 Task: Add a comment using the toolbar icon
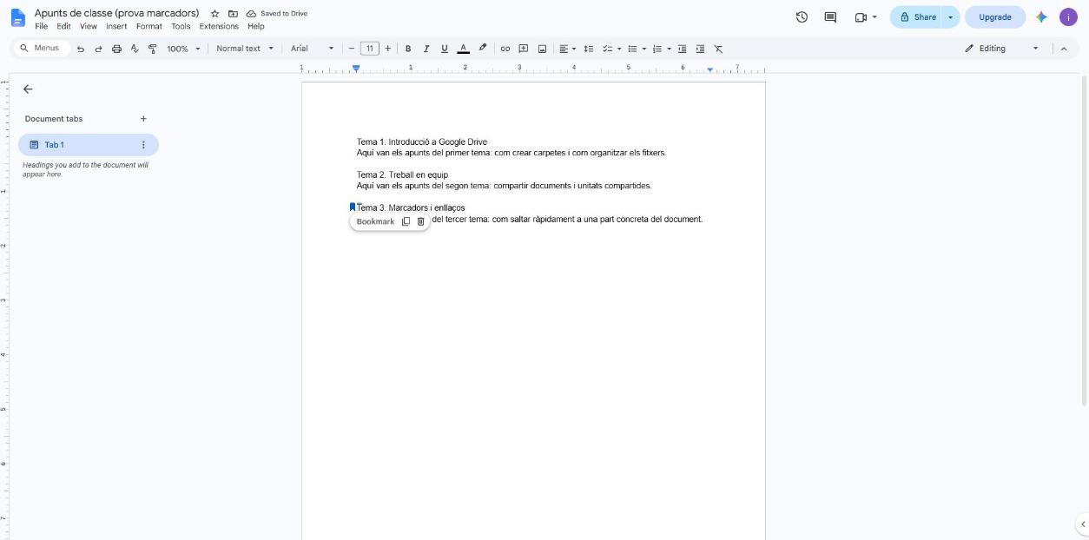[x=524, y=49]
